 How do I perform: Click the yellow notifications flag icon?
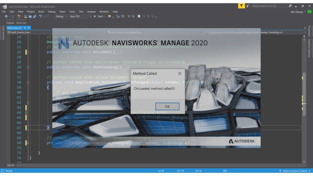click(241, 6)
